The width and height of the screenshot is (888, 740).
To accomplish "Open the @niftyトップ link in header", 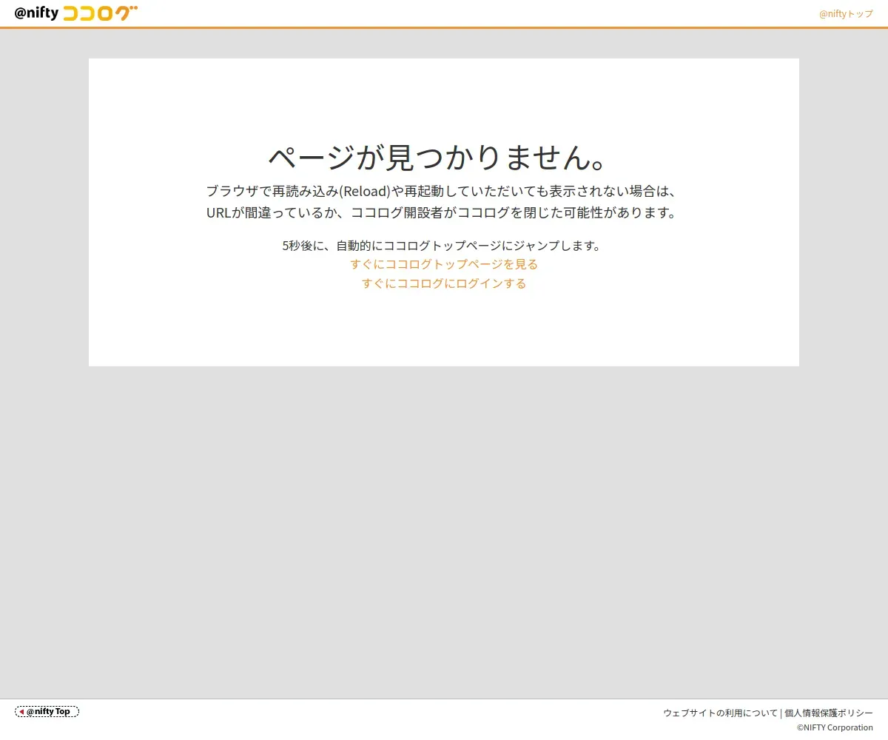I will click(846, 13).
